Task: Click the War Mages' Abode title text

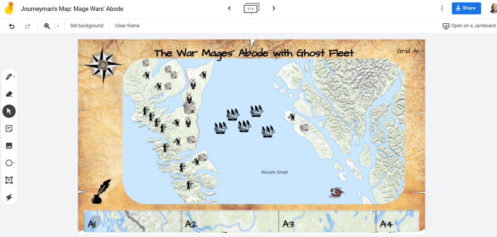Action: point(254,53)
